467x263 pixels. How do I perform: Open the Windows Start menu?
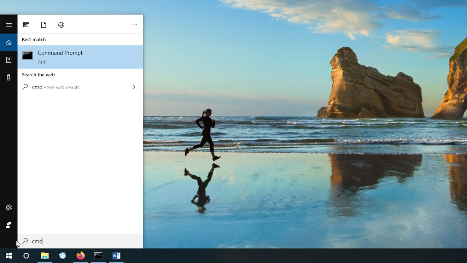coord(8,255)
